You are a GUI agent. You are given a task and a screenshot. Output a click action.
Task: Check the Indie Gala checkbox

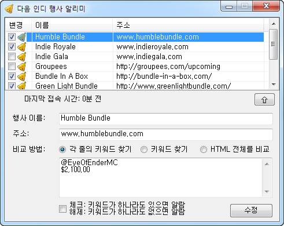point(12,57)
